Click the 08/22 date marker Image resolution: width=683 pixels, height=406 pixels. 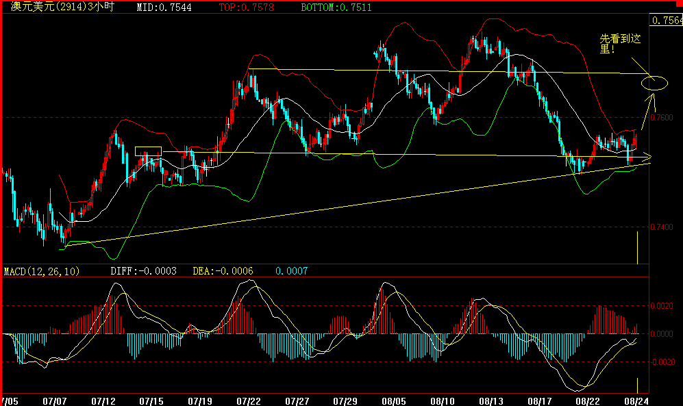pos(588,401)
